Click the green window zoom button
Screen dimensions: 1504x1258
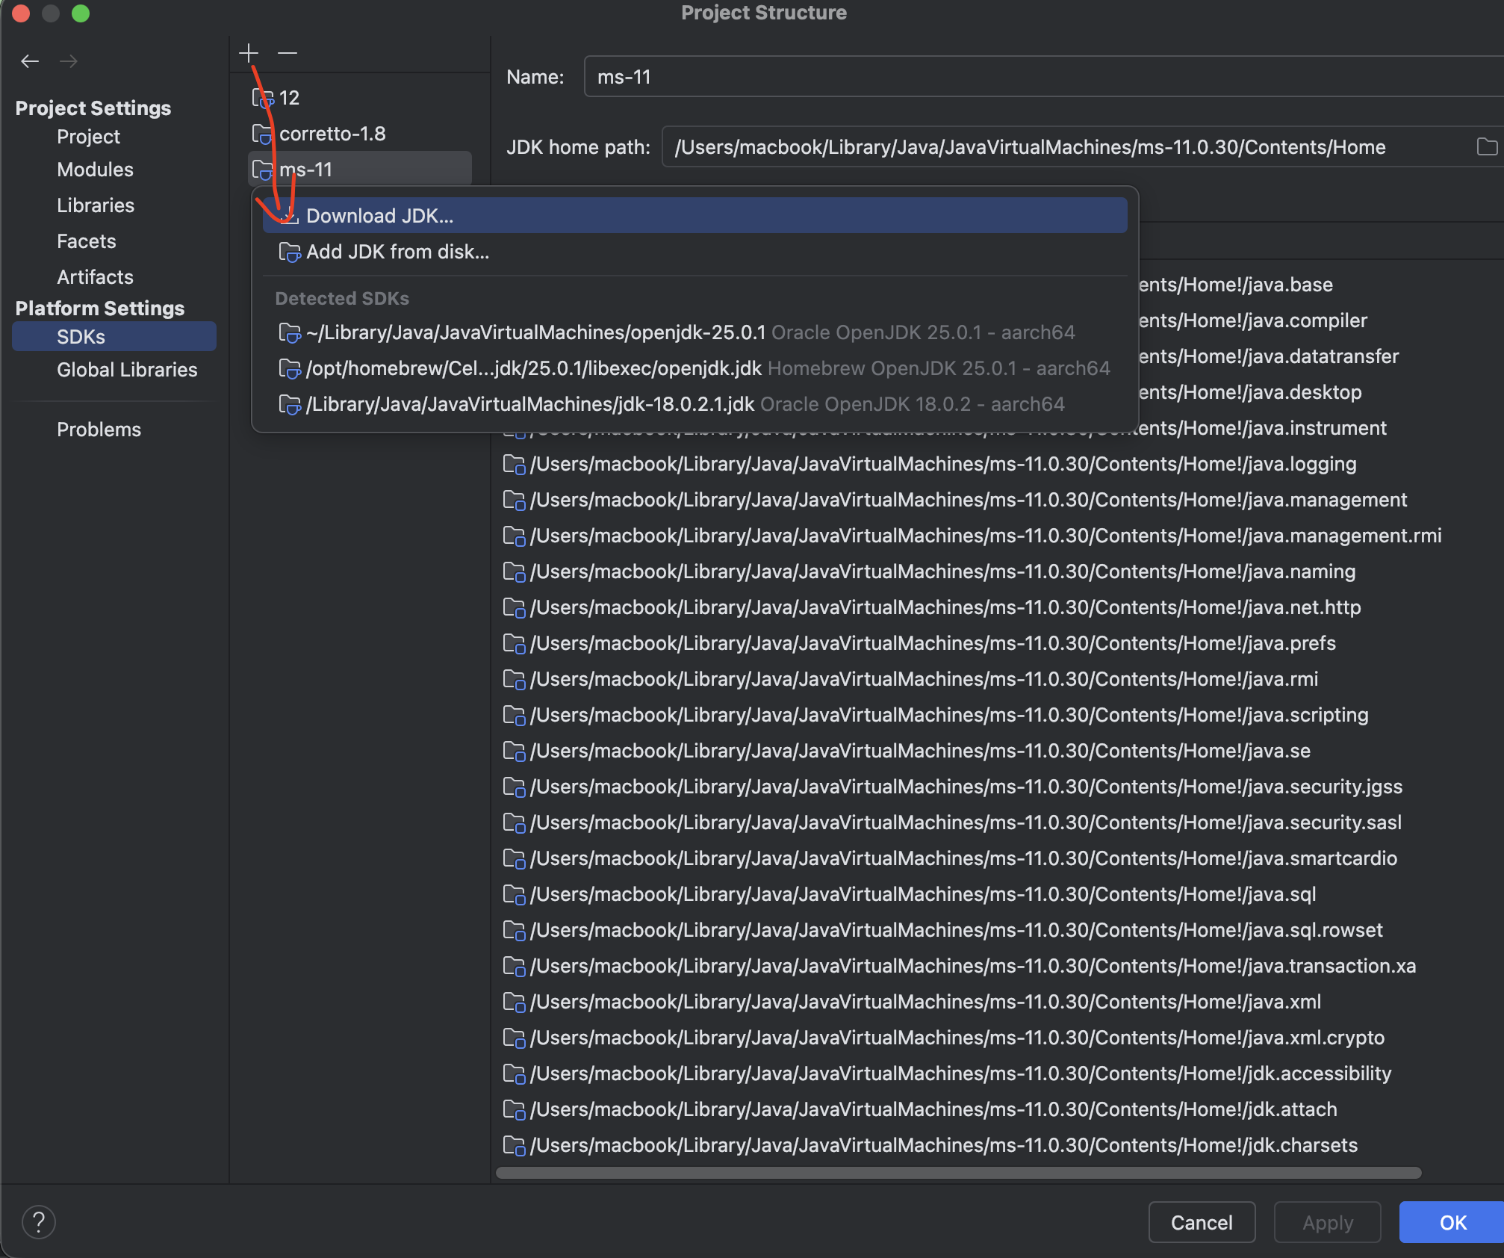click(x=81, y=13)
